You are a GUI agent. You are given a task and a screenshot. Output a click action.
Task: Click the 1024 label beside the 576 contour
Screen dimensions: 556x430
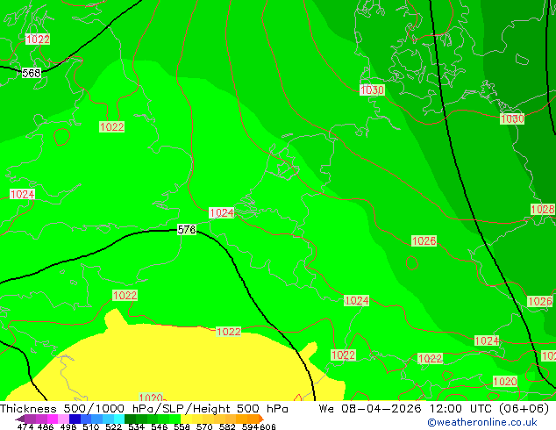click(222, 213)
